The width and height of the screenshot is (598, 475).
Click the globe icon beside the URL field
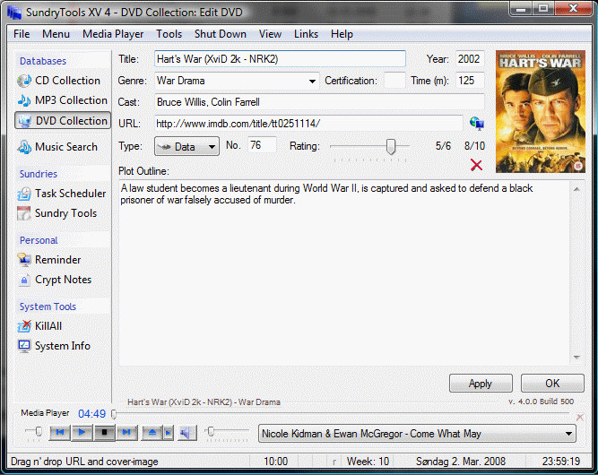tap(477, 124)
